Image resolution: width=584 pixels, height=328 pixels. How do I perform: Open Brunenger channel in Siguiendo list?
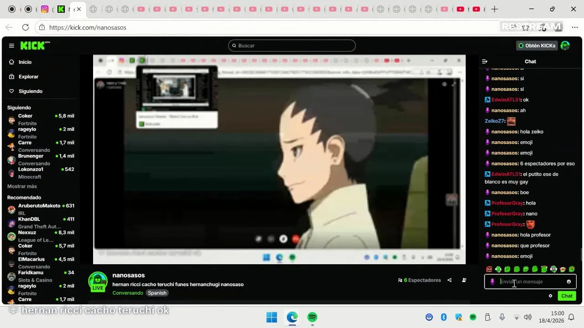coord(41,159)
